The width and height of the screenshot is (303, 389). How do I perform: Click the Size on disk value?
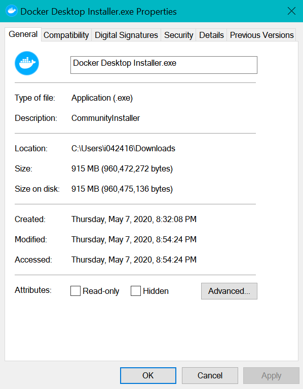[x=122, y=189]
